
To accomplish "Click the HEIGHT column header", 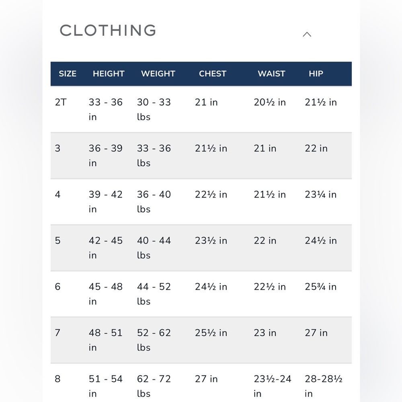I will coord(109,74).
